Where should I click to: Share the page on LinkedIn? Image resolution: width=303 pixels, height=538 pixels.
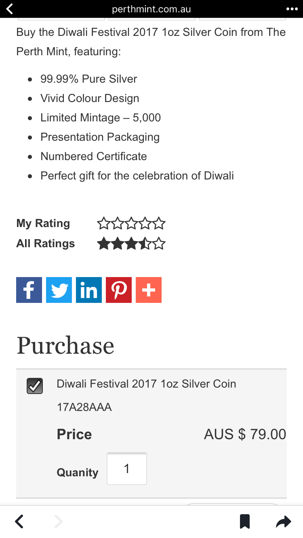pyautogui.click(x=89, y=290)
